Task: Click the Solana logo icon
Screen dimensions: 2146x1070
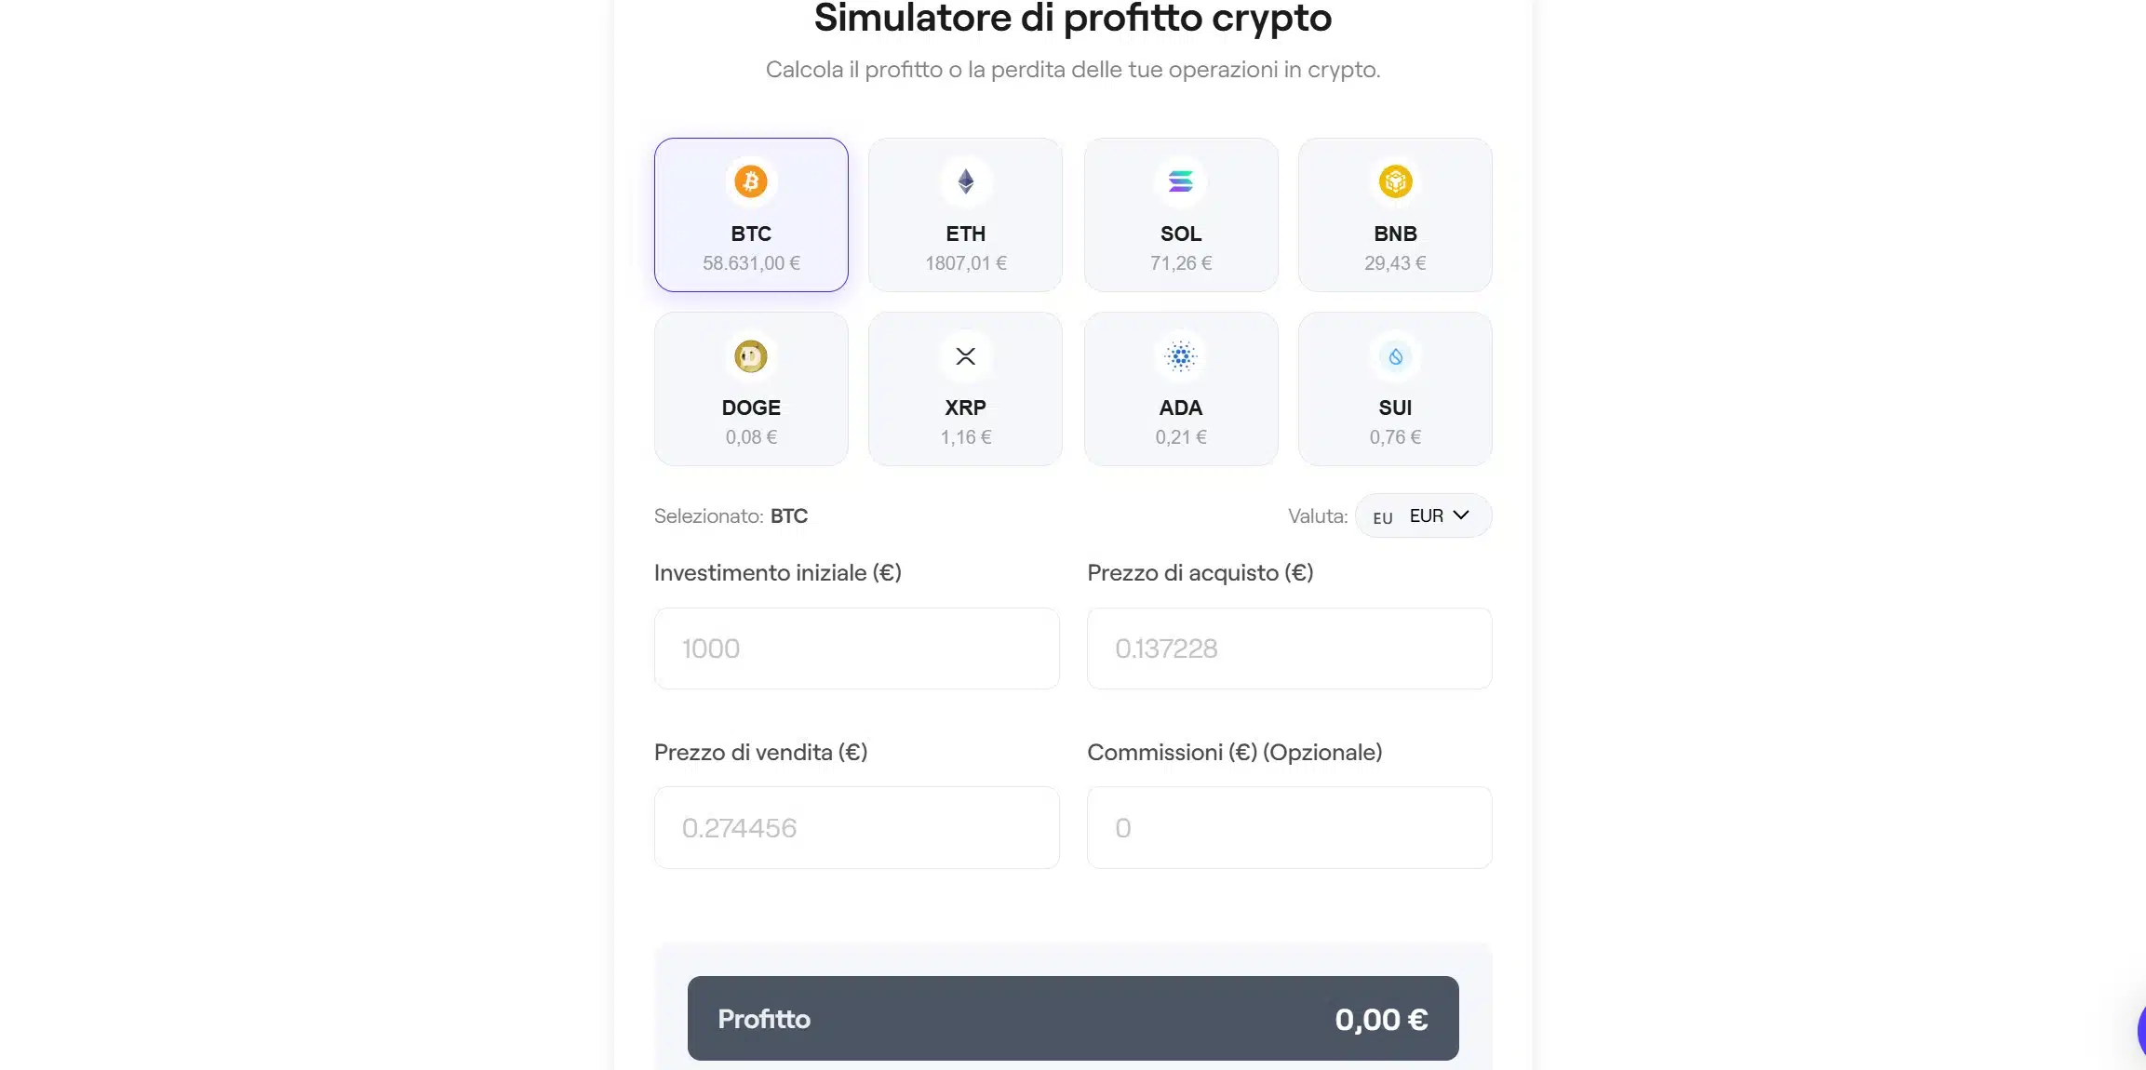Action: pos(1180,181)
